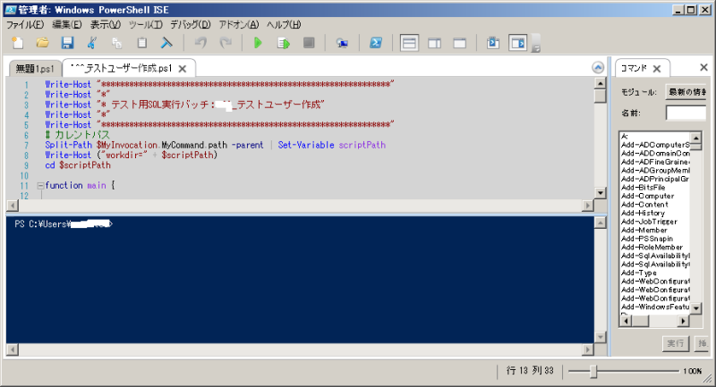Screen dimensions: 716x387
Task: Click command list horizontal scroll right arrow
Action: [x=683, y=322]
